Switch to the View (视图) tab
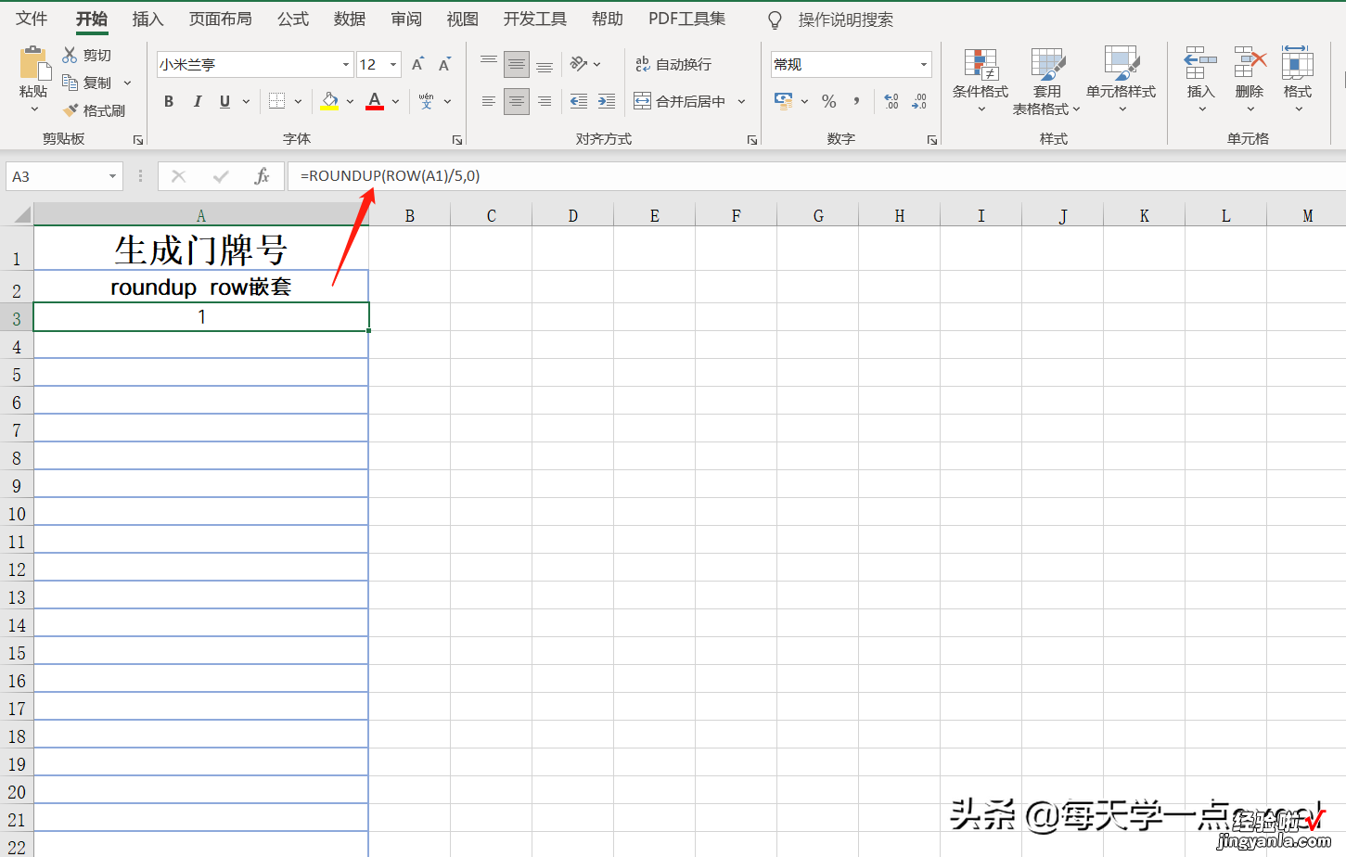Screen dimensions: 1346x857 pos(462,19)
